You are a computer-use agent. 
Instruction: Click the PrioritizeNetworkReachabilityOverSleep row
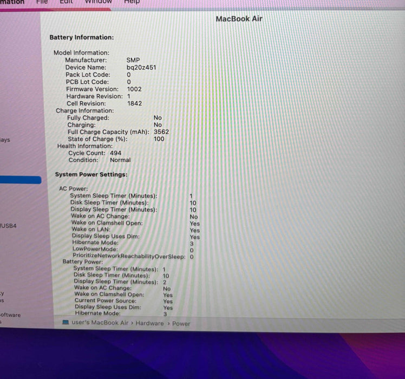pos(133,256)
